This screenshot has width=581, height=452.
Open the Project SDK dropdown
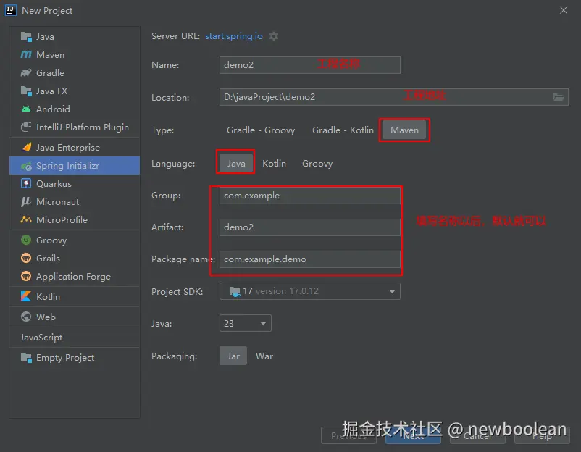pyautogui.click(x=310, y=291)
